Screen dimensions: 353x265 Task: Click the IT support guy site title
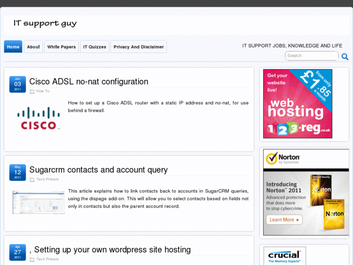tap(45, 23)
